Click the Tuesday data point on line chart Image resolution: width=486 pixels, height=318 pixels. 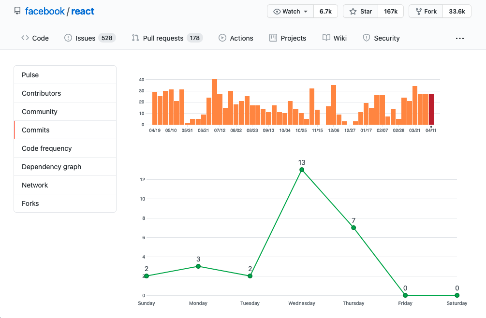point(250,276)
